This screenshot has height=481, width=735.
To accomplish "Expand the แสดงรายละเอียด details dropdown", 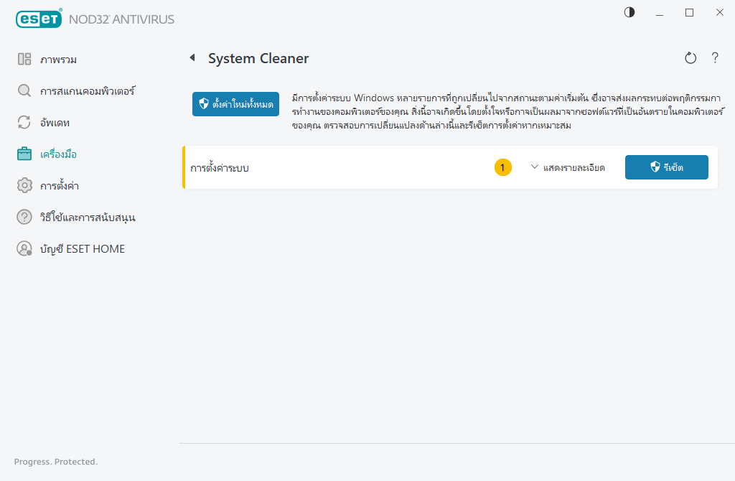I will 574,167.
